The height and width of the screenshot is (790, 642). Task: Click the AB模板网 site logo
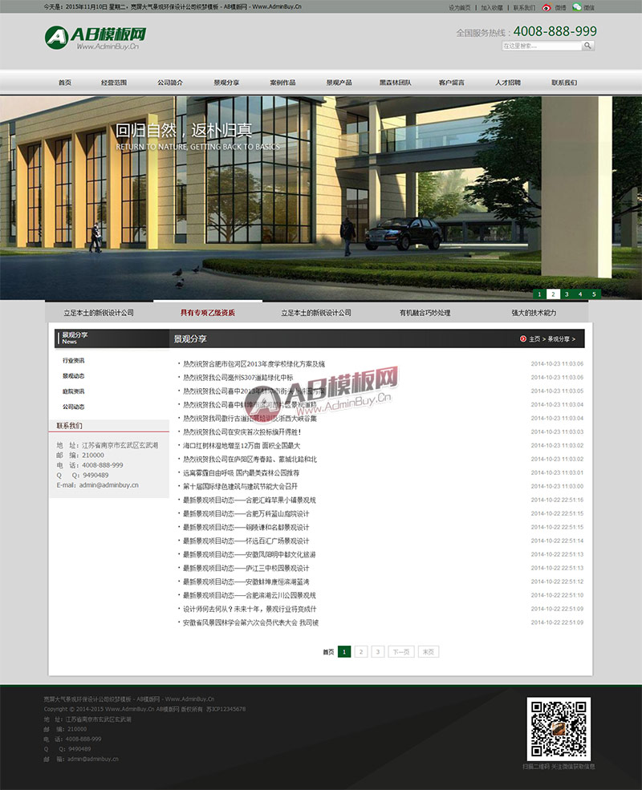95,38
